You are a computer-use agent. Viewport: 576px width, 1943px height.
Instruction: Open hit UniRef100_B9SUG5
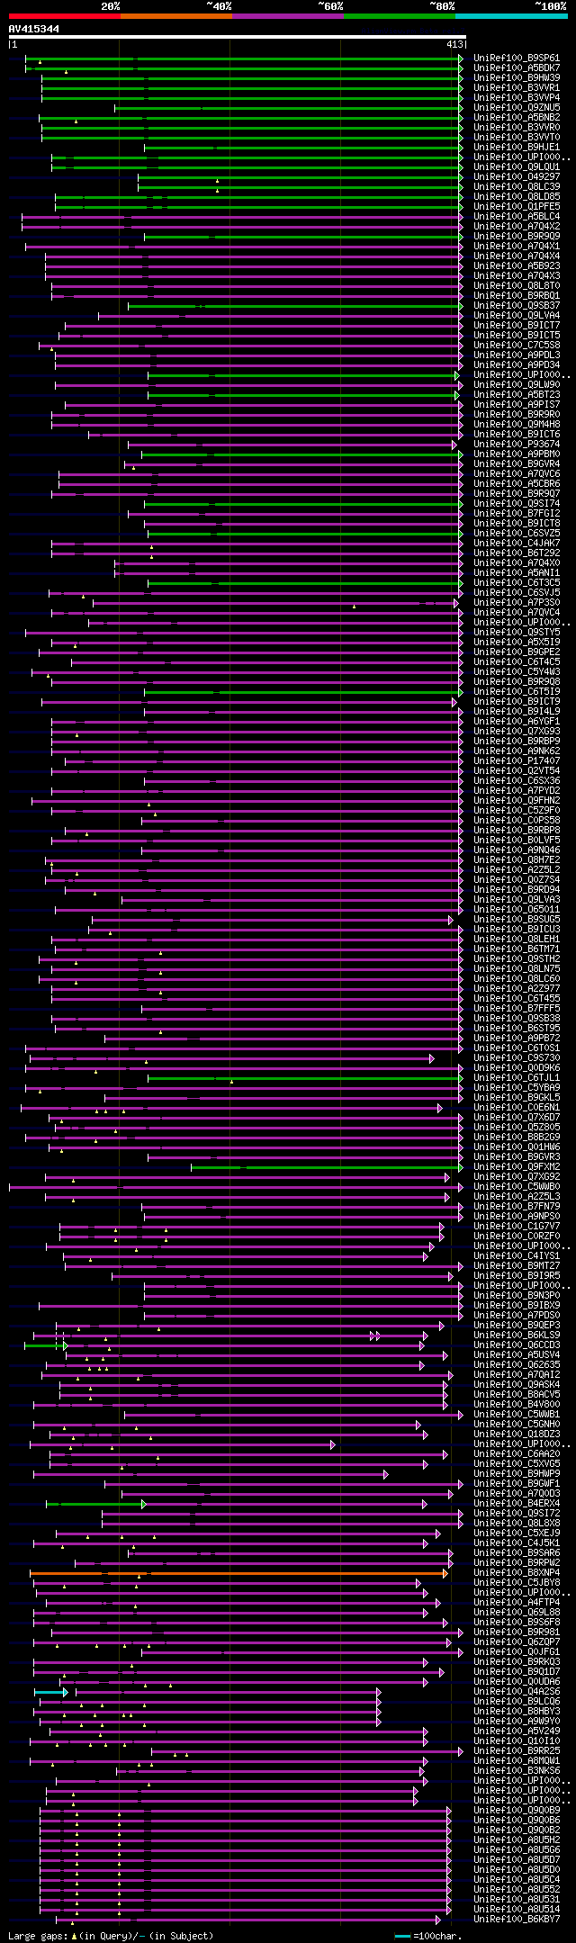click(x=517, y=920)
